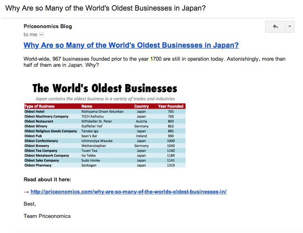This screenshot has height=233, width=303.
Task: Click 'Nishiyama Onsen Keiunkan' in the table
Action: click(102, 112)
